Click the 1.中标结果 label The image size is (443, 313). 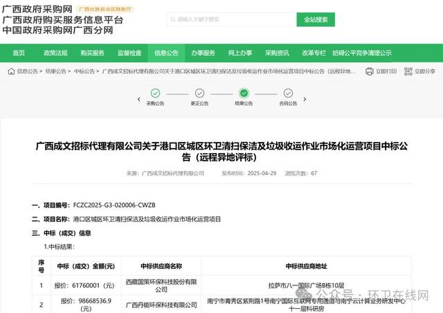point(59,247)
